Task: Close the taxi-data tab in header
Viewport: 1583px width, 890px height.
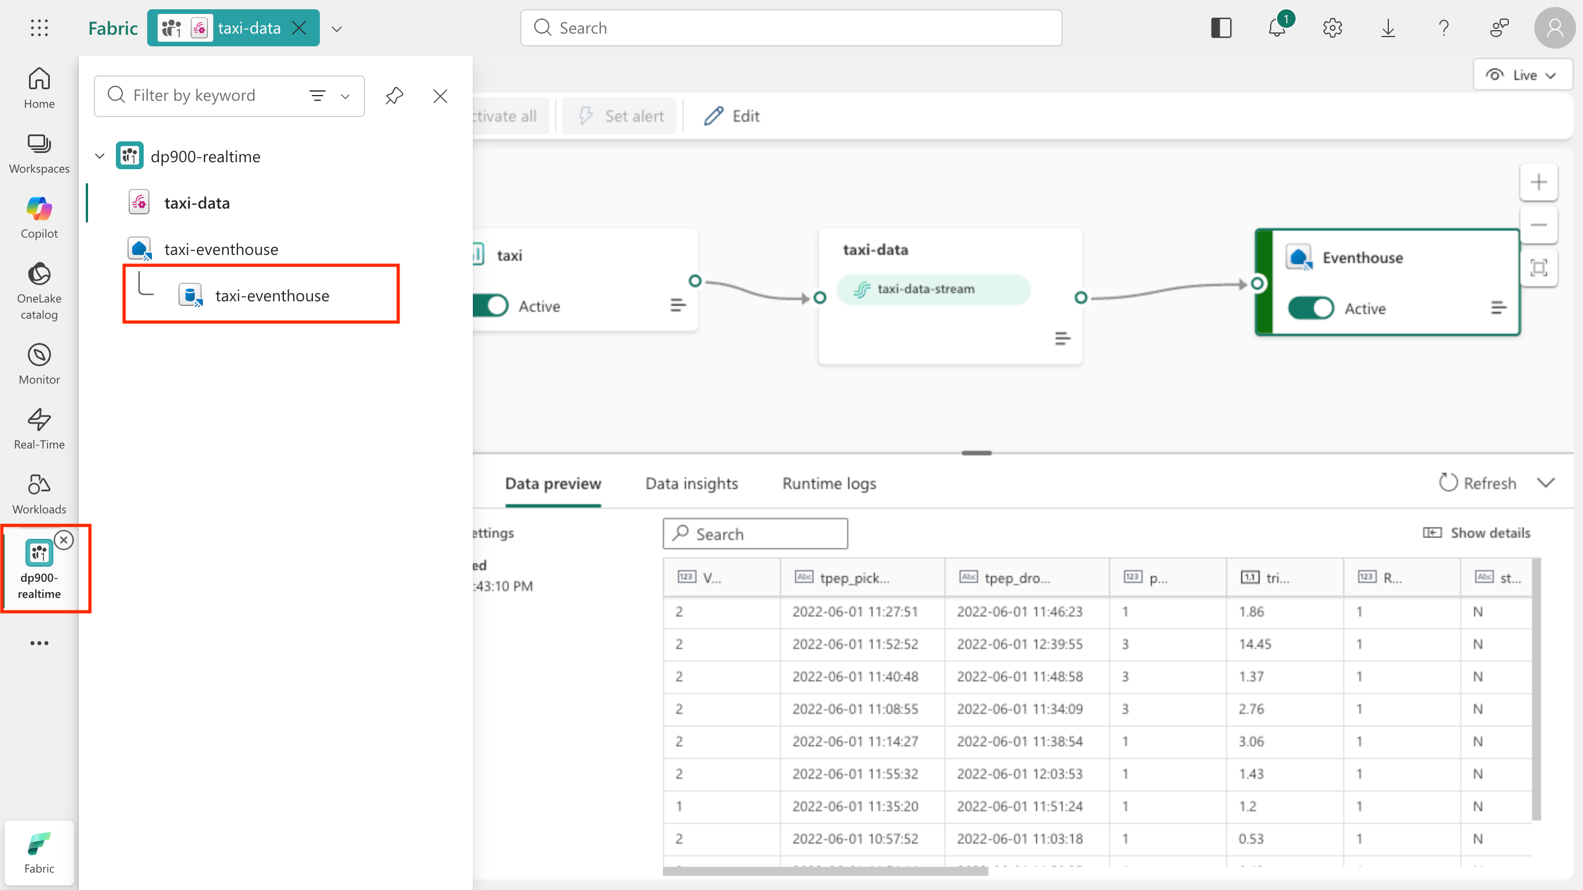Action: [x=299, y=28]
